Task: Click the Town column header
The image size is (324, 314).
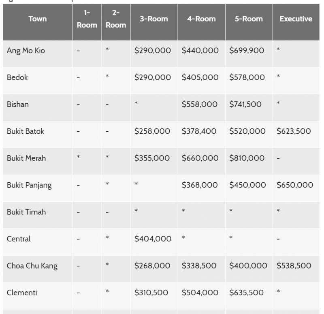Action: tap(38, 19)
